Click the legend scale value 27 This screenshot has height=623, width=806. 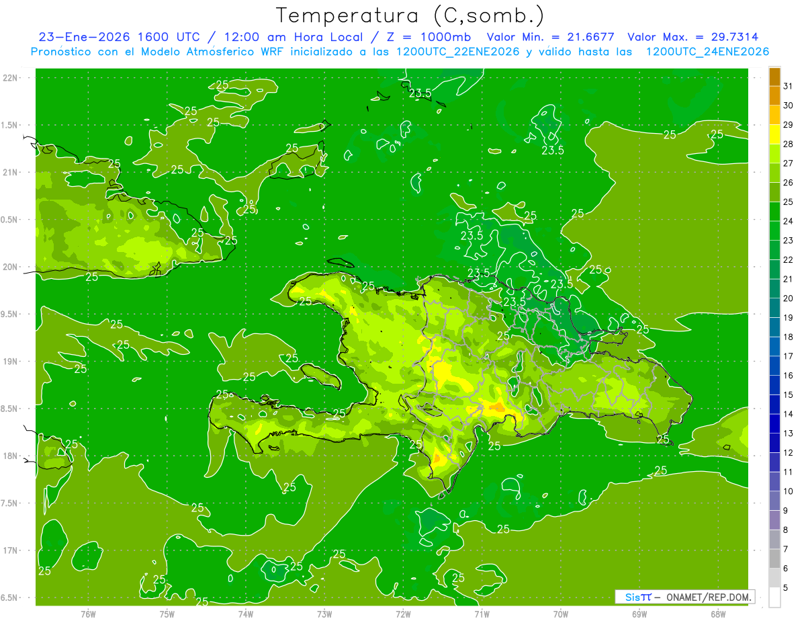[788, 163]
